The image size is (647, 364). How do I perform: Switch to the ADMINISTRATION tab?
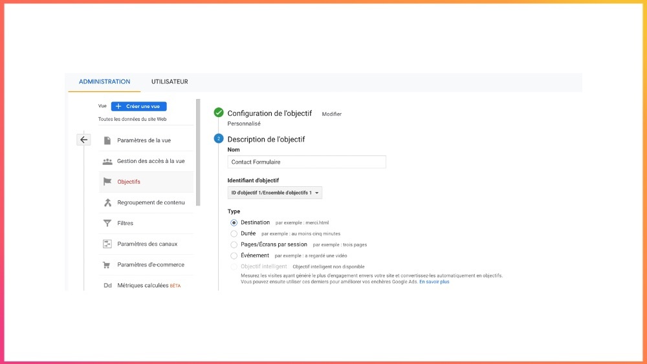pyautogui.click(x=104, y=81)
